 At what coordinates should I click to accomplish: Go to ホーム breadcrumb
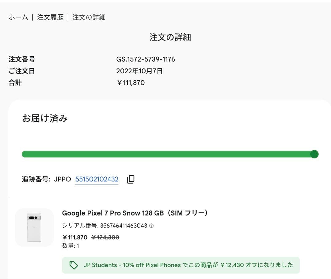click(18, 17)
